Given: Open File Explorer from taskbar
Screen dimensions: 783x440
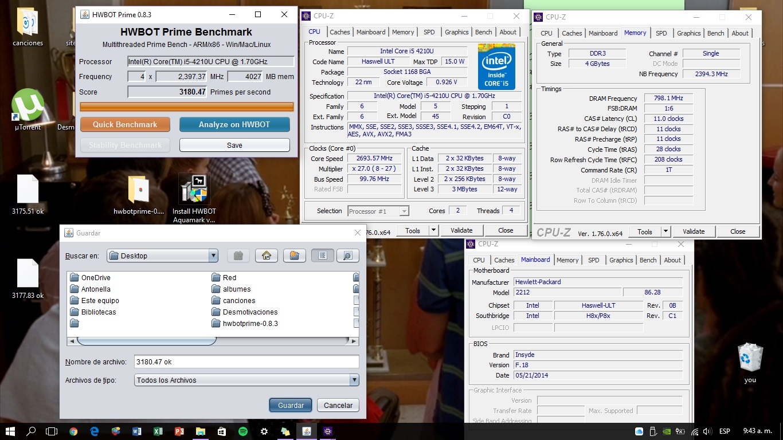Looking at the screenshot, I should (x=200, y=431).
